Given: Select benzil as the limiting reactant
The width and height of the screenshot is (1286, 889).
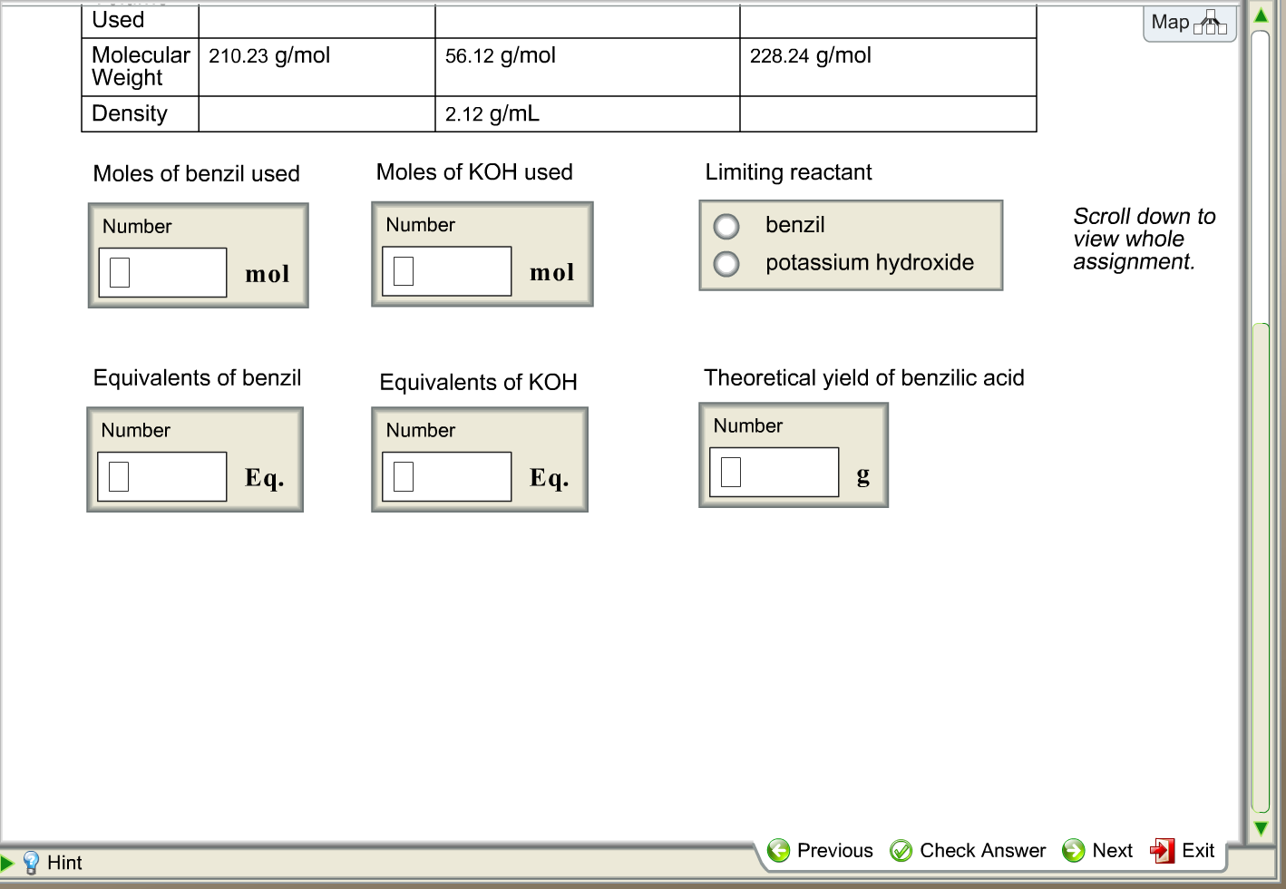Looking at the screenshot, I should 726,226.
